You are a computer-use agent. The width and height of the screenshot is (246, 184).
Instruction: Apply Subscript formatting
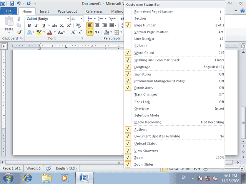point(62,26)
